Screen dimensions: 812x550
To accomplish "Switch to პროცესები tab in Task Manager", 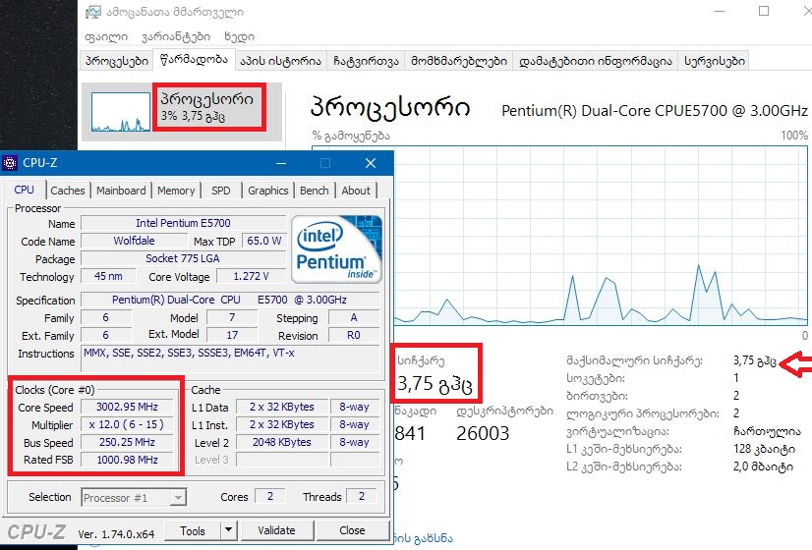I will point(117,61).
